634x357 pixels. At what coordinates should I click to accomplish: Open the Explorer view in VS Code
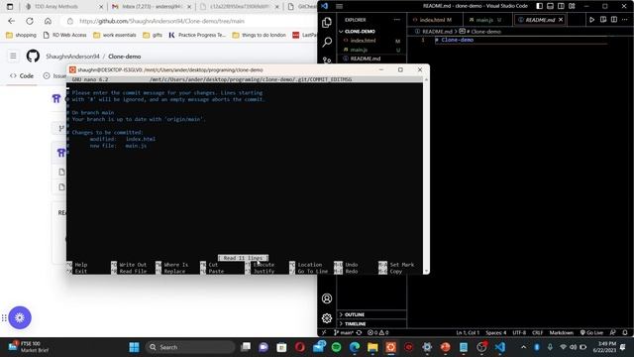[x=327, y=22]
